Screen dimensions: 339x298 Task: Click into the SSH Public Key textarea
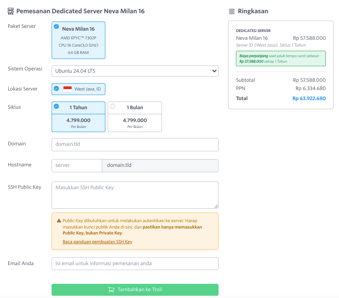pyautogui.click(x=135, y=195)
